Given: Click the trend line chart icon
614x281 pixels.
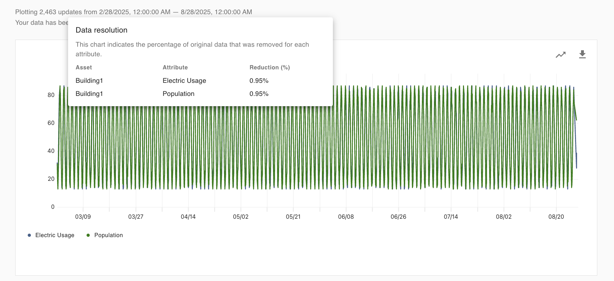Looking at the screenshot, I should click(x=560, y=55).
